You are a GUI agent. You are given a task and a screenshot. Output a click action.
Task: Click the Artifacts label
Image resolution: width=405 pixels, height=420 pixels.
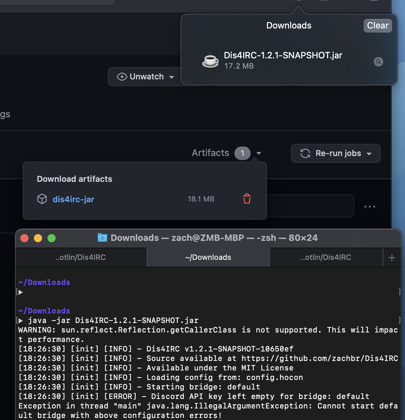pos(210,153)
